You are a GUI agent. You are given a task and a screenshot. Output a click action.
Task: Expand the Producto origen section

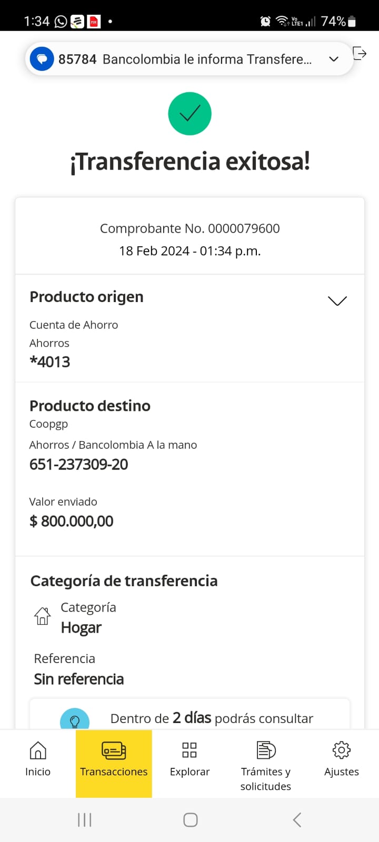(x=337, y=300)
